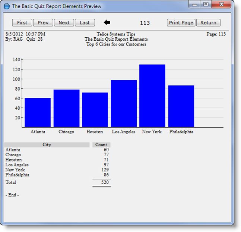Print the current page
This screenshot has height=232, width=241.
tap(181, 23)
